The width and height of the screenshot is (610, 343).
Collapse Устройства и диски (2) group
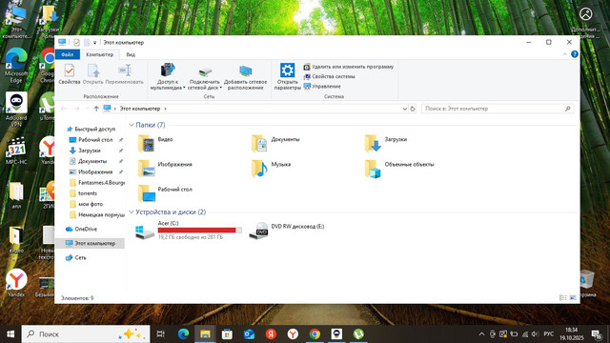pyautogui.click(x=132, y=212)
